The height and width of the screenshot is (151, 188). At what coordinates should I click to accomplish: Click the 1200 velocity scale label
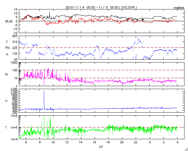(x=14, y=89)
